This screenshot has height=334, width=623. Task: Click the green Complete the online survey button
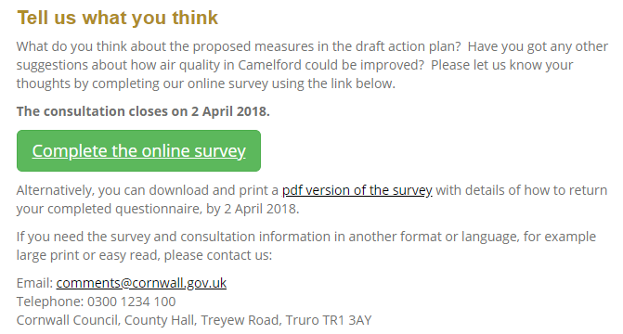coord(138,151)
